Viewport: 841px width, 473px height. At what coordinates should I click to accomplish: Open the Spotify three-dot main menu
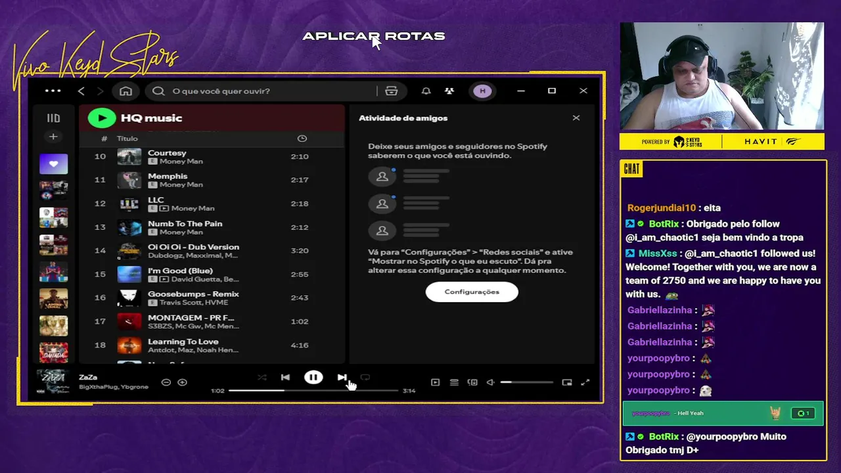tap(53, 91)
